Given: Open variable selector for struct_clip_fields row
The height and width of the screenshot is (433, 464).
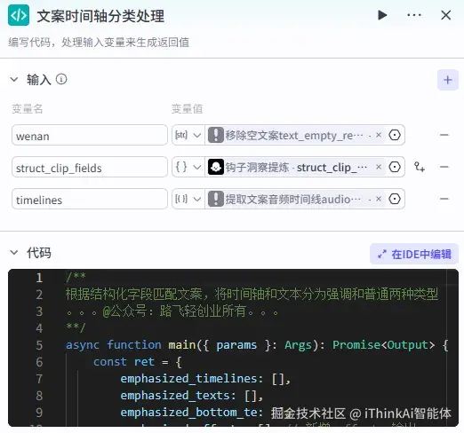Looking at the screenshot, I should tap(395, 167).
